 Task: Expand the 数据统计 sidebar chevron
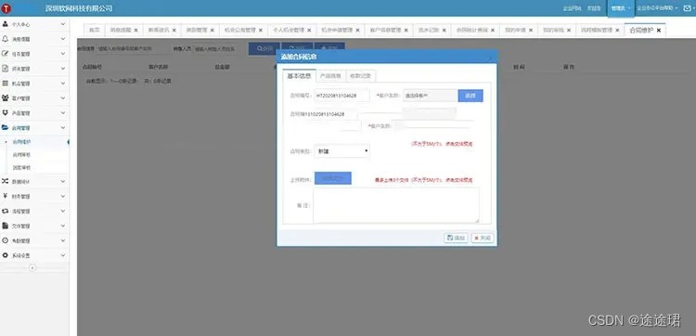(63, 181)
